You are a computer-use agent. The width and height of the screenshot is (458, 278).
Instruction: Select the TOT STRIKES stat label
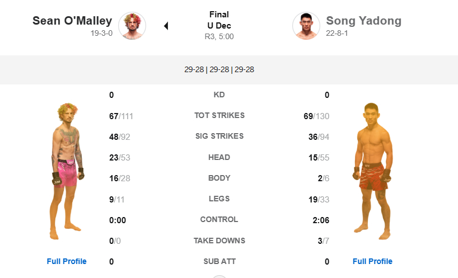(219, 116)
